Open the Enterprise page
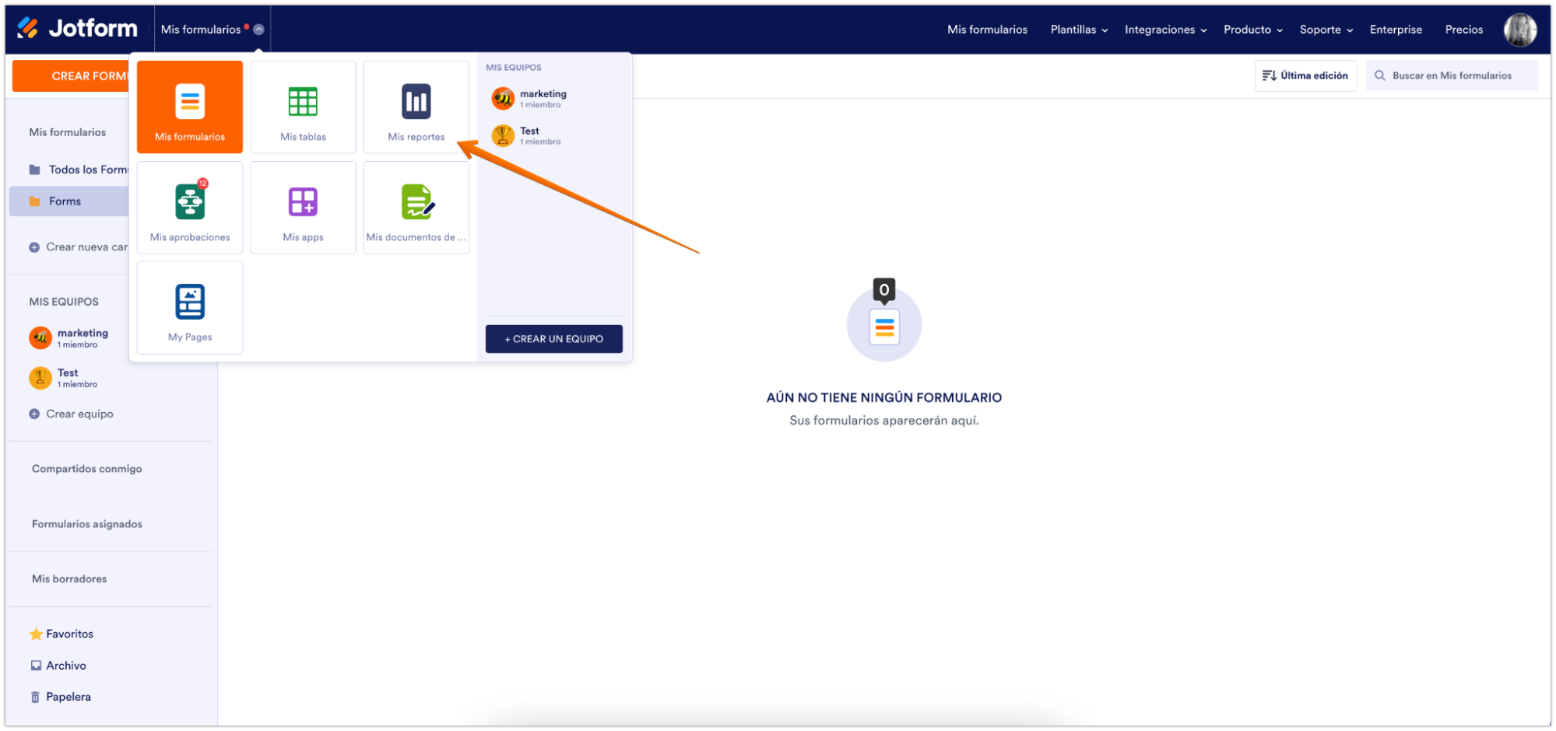Image resolution: width=1556 pixels, height=731 pixels. (1396, 30)
